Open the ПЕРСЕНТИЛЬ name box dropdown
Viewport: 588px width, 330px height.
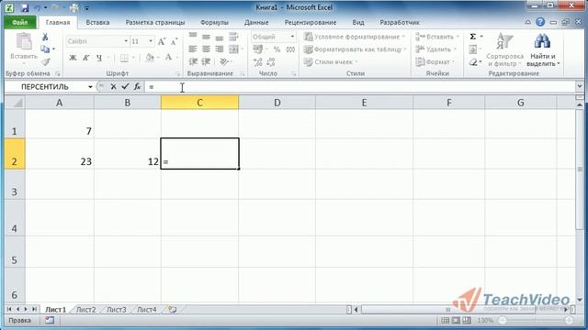click(x=90, y=87)
